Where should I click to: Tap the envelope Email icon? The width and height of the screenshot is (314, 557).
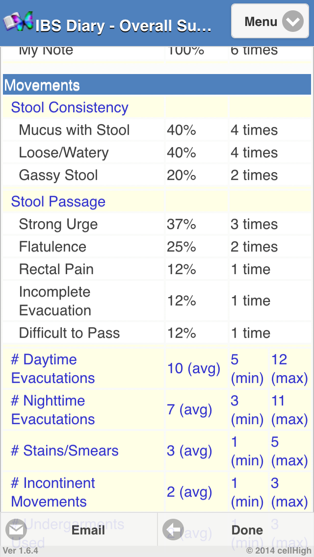16,530
